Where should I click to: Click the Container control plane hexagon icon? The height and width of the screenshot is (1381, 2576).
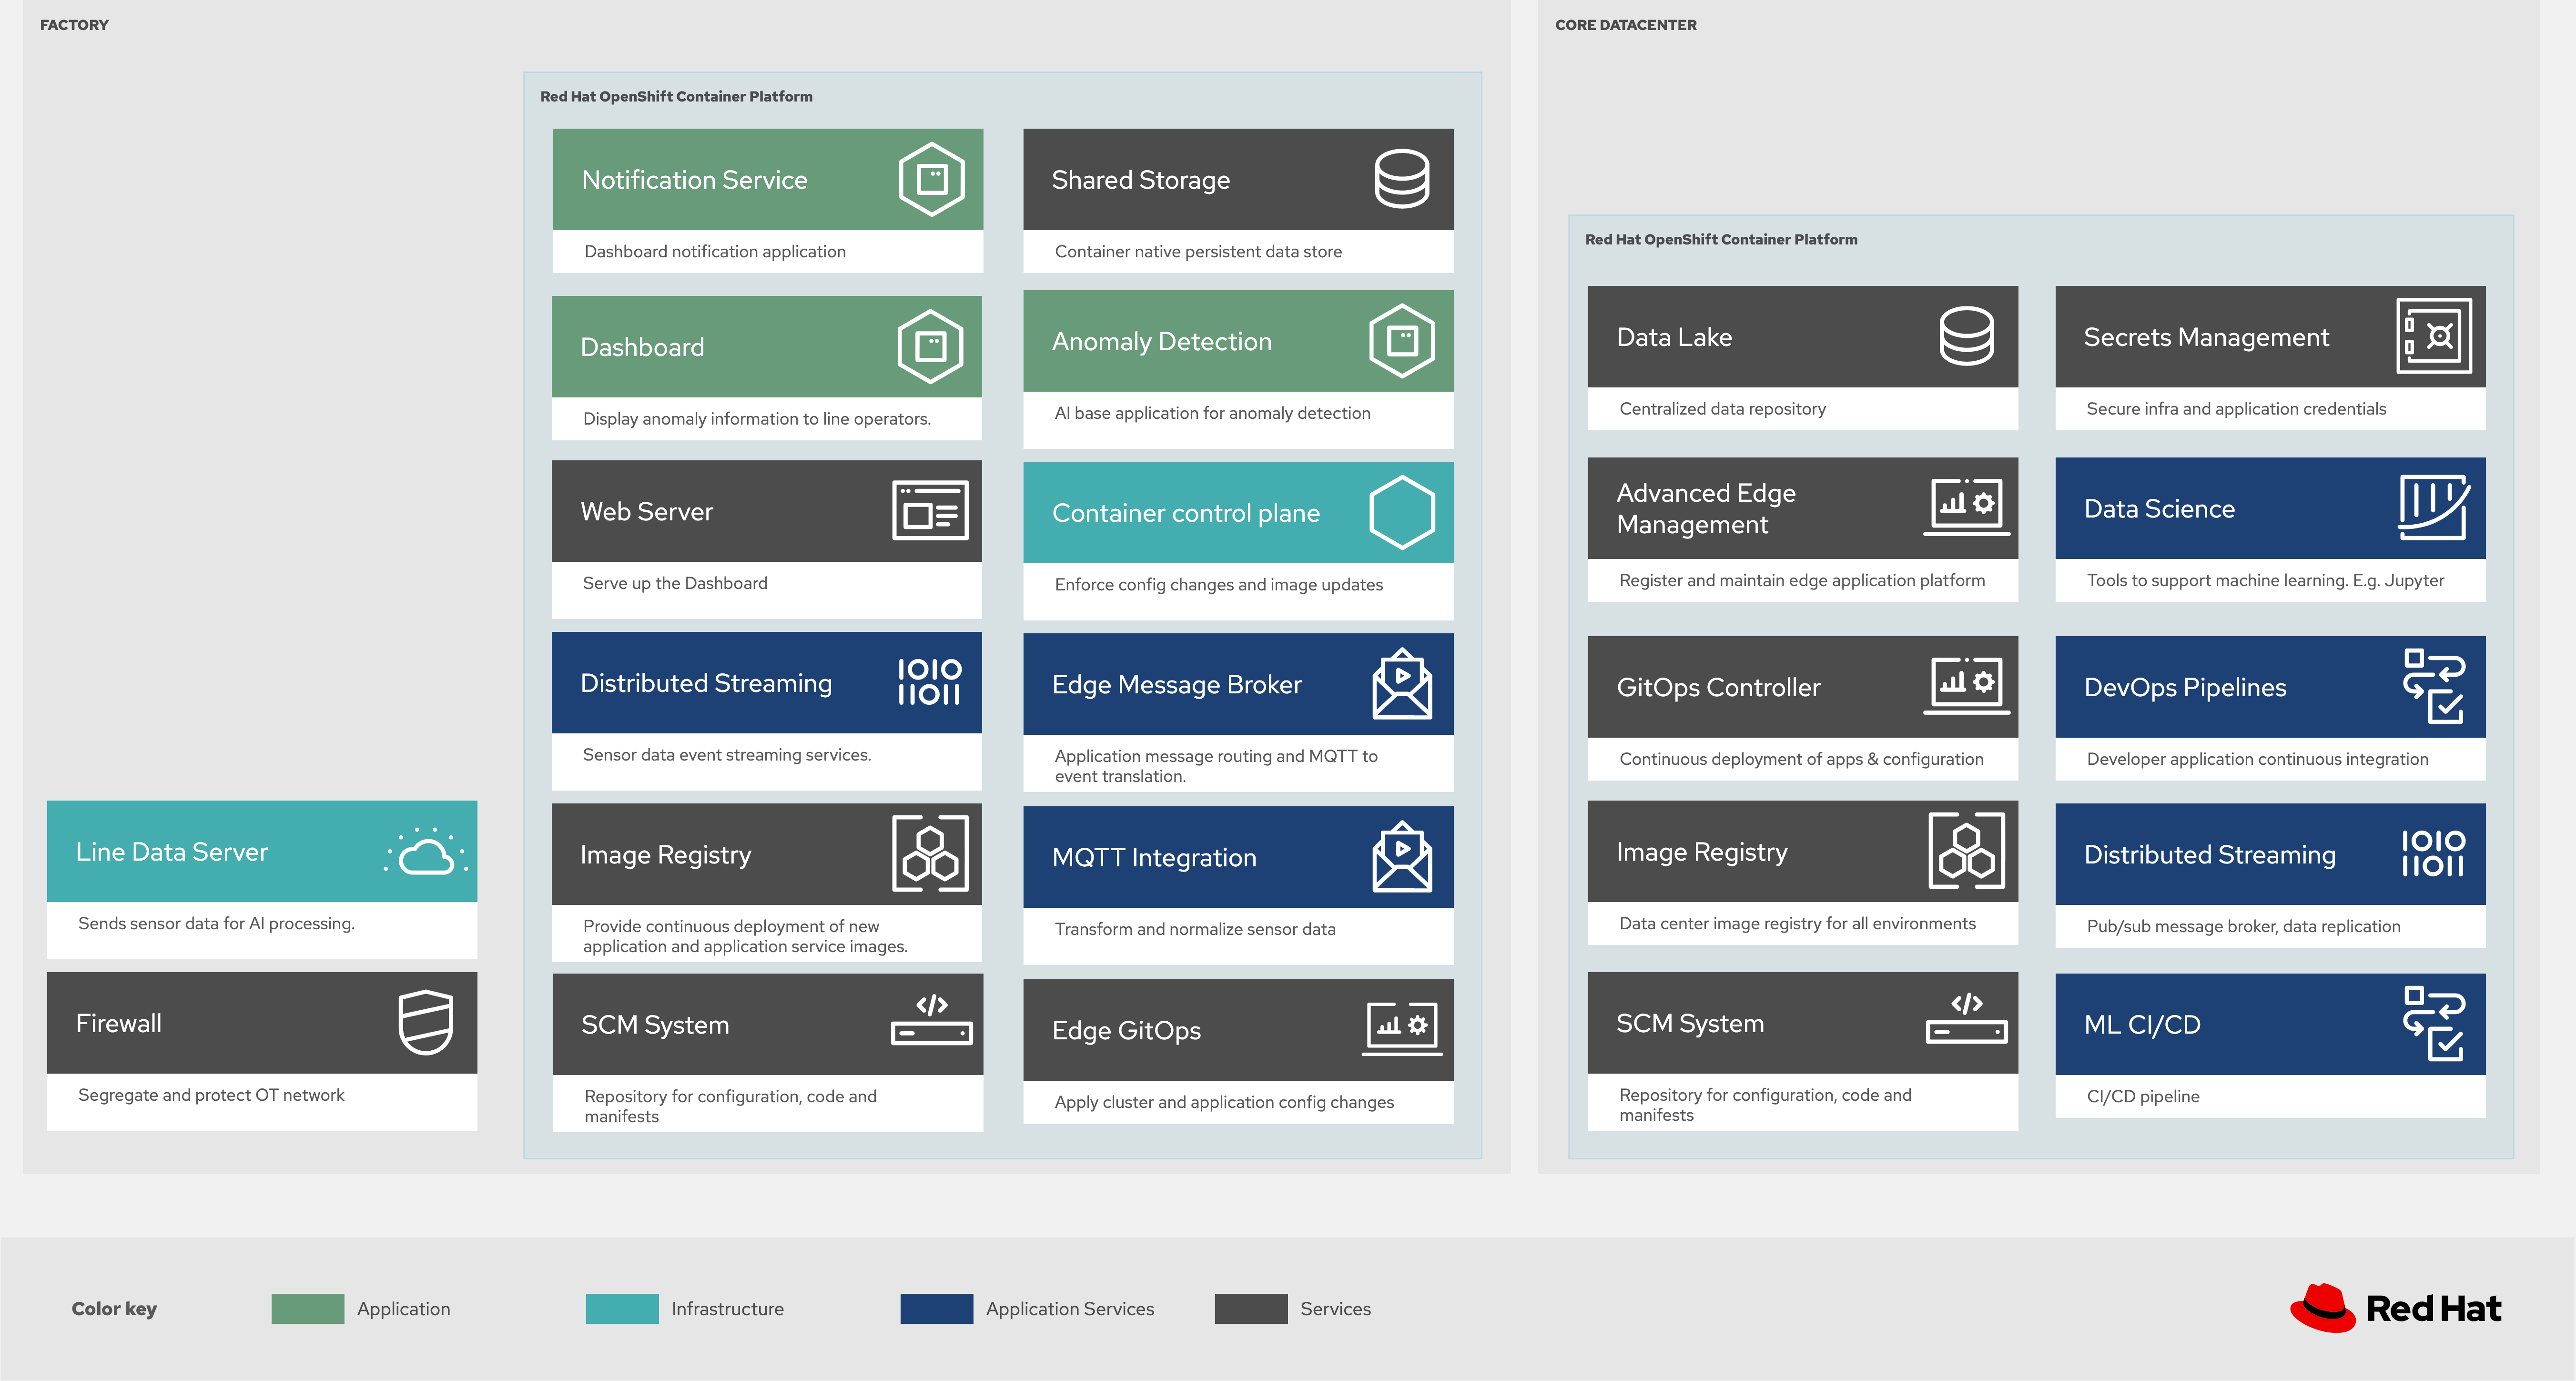1402,512
